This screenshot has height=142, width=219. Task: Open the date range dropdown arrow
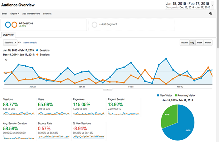click(x=216, y=5)
